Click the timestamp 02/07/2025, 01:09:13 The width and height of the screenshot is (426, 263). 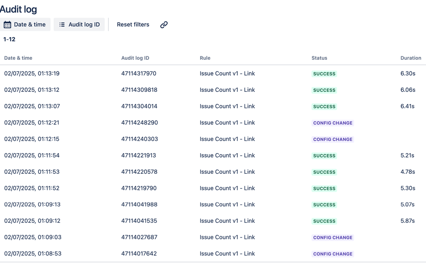coord(32,205)
